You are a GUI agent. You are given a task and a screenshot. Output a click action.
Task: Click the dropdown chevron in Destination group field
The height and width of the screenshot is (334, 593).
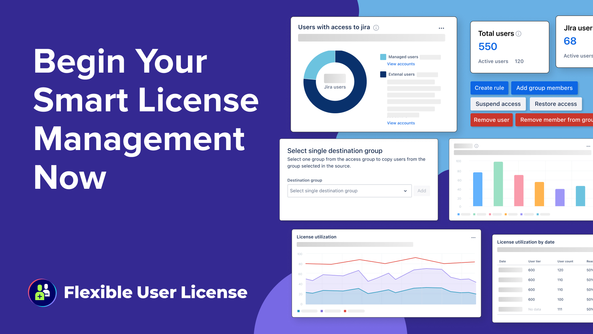tap(405, 191)
